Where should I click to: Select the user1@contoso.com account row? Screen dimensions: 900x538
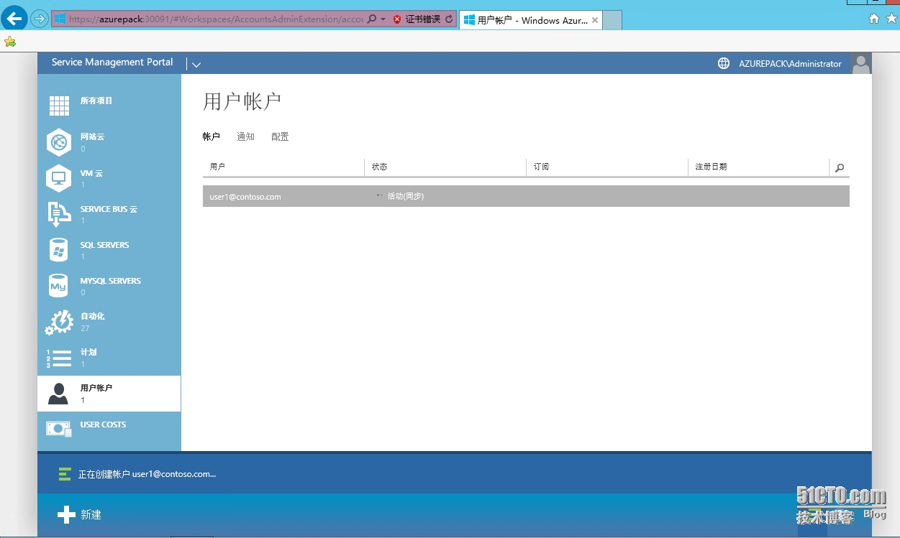pos(526,196)
